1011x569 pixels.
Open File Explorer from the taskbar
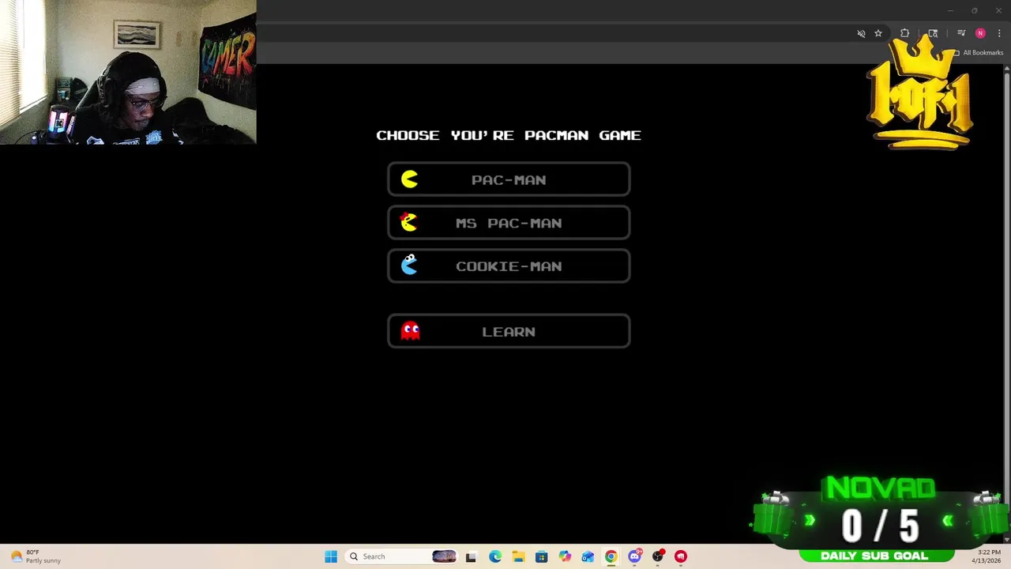pyautogui.click(x=518, y=556)
